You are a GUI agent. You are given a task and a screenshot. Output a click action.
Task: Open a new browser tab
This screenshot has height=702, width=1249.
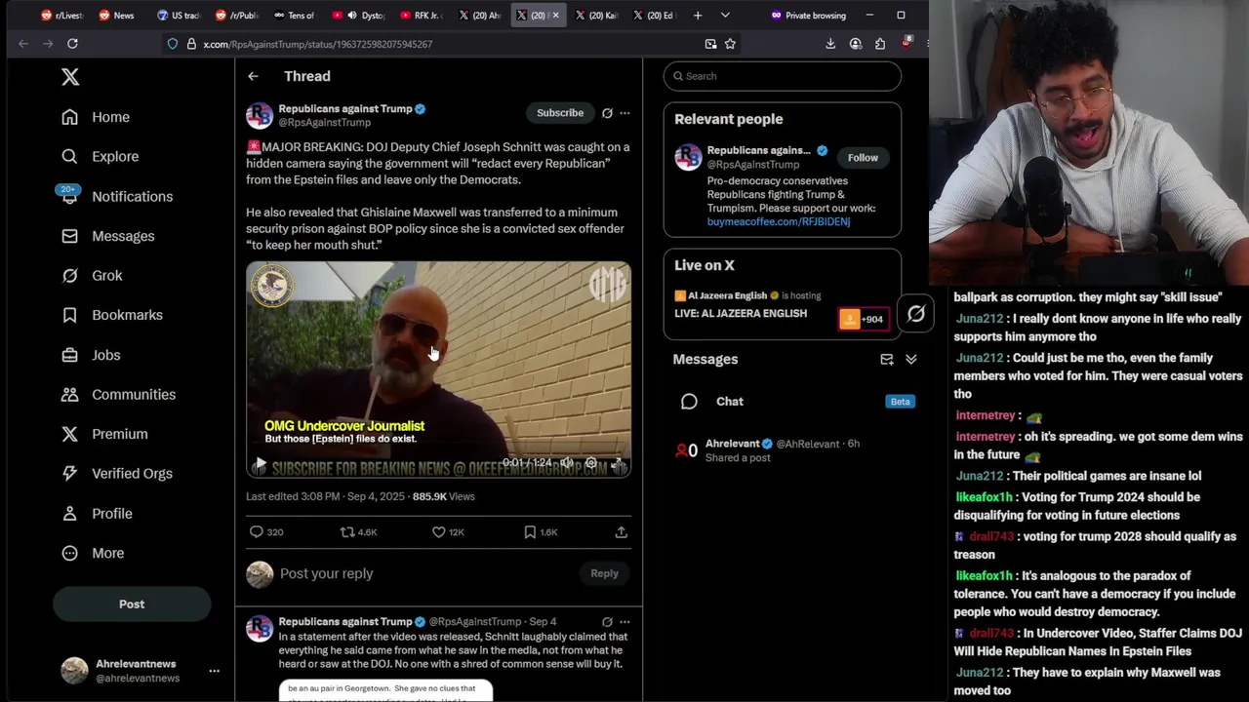(x=698, y=16)
